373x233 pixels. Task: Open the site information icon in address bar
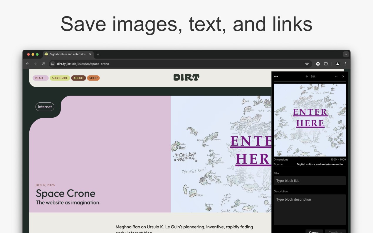(53, 64)
